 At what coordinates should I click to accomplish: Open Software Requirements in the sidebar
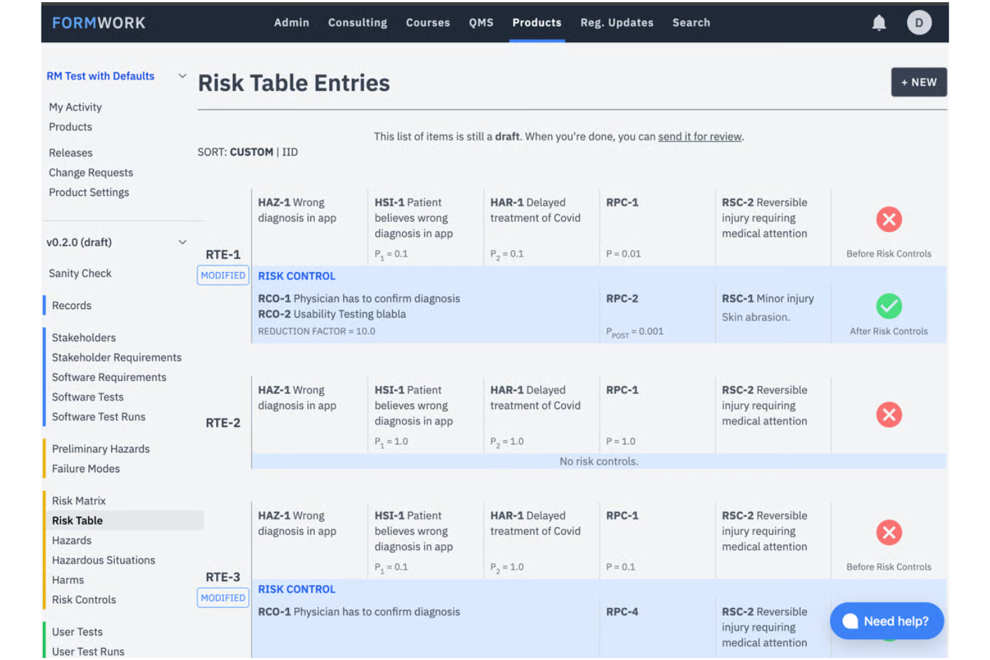click(109, 377)
